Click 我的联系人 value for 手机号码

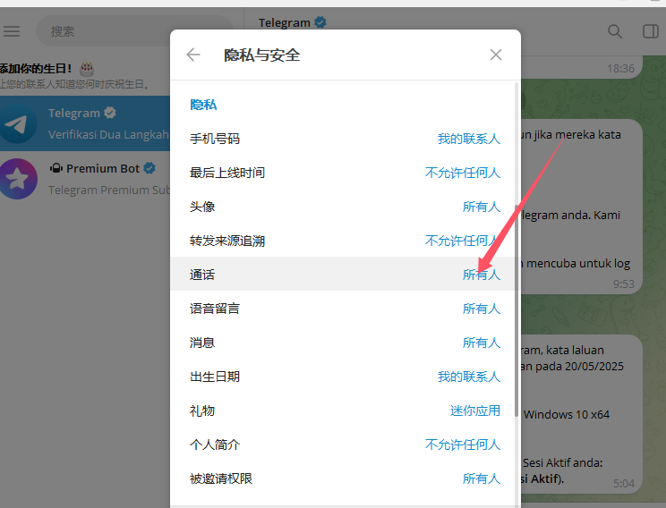(x=469, y=139)
